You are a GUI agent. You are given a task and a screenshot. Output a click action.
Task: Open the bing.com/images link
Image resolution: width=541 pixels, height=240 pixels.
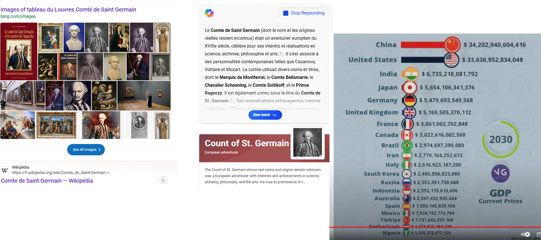tap(18, 17)
